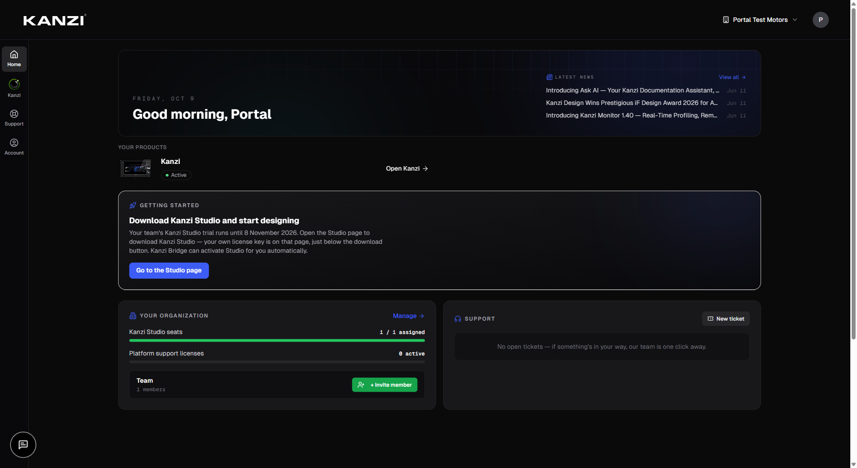Click the 'No open tickets' message box
857x468 pixels.
(602, 347)
